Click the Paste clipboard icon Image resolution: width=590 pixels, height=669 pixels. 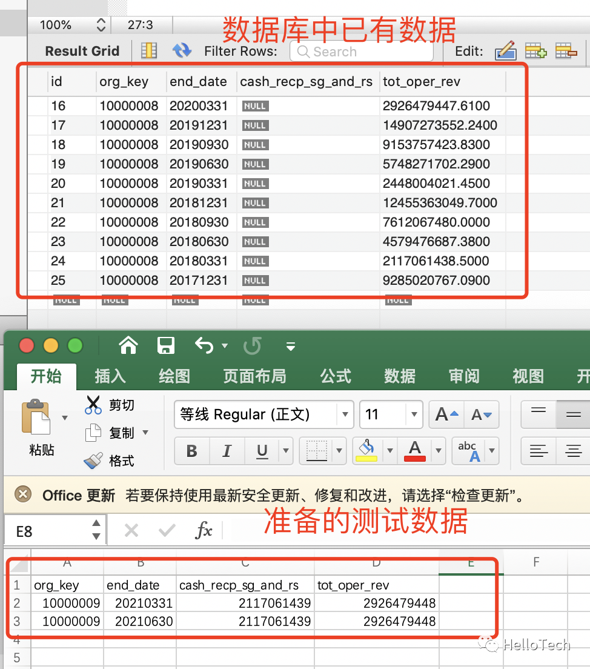pyautogui.click(x=36, y=417)
